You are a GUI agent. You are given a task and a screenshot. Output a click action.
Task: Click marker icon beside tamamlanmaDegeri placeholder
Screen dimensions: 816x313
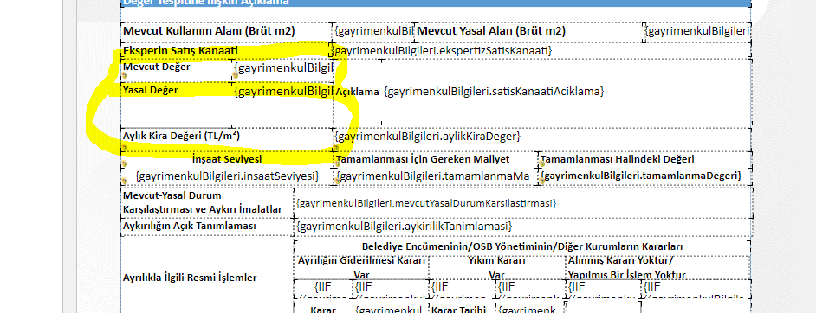point(542,181)
